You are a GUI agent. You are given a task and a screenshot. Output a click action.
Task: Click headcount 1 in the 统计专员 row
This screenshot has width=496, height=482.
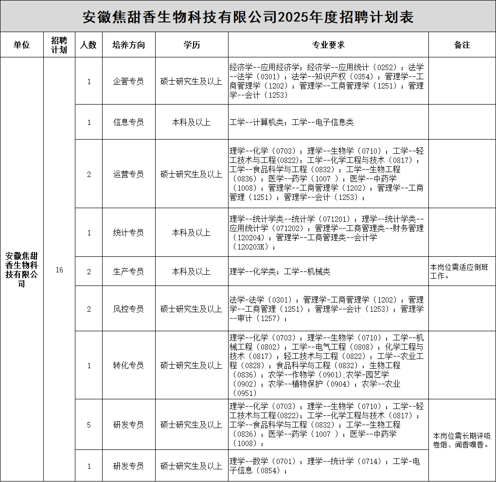point(89,233)
